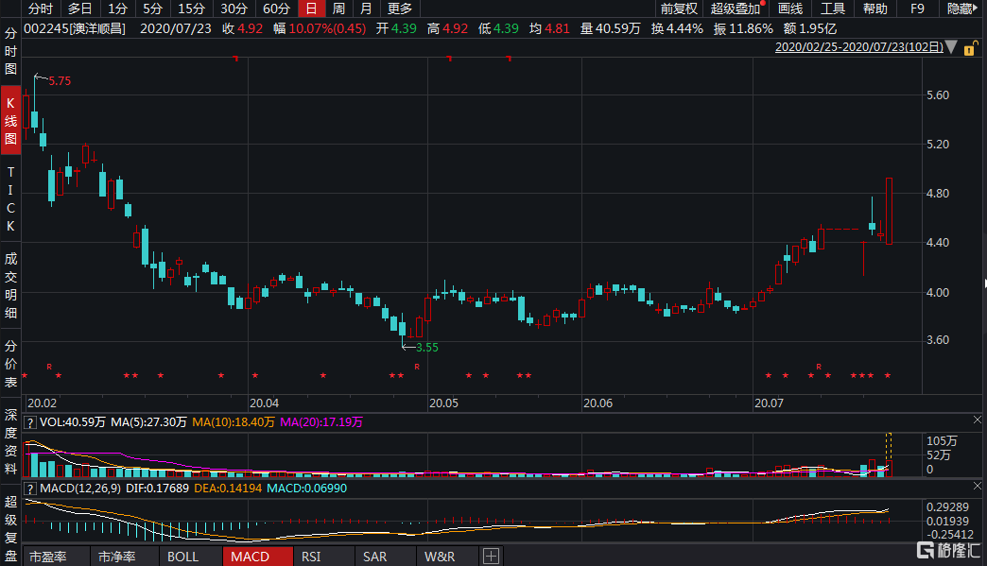
Task: Open the 更多 more-periods dropdown
Action: click(399, 9)
